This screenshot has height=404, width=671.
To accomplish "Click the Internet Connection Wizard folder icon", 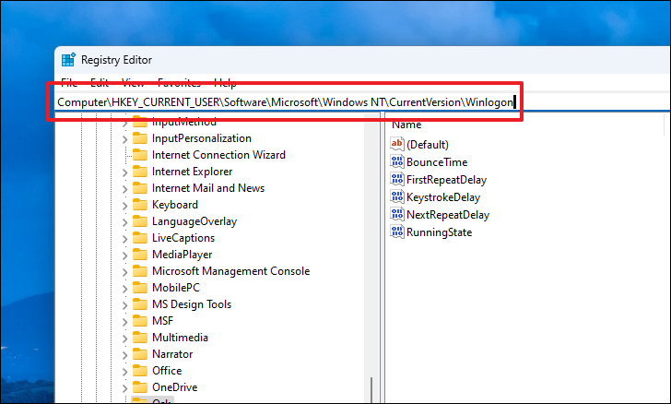I will pyautogui.click(x=140, y=155).
